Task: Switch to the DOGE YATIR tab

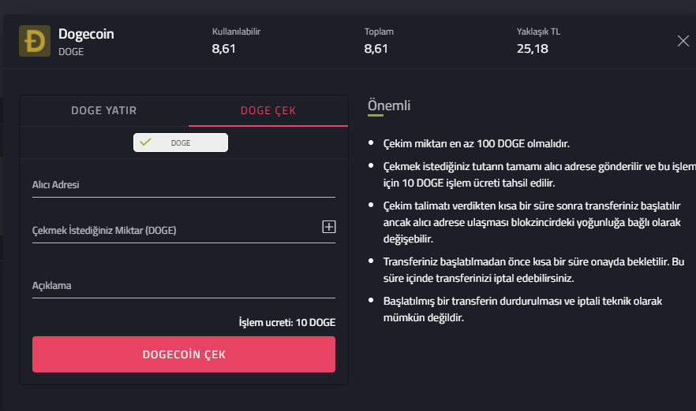Action: coord(104,110)
